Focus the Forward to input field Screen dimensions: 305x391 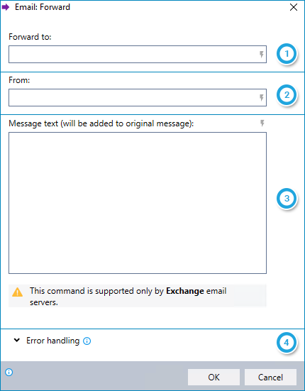coord(138,54)
